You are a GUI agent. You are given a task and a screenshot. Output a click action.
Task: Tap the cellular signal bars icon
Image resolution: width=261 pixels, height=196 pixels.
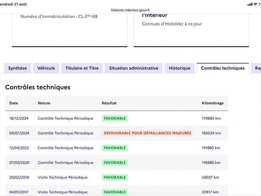click(250, 4)
